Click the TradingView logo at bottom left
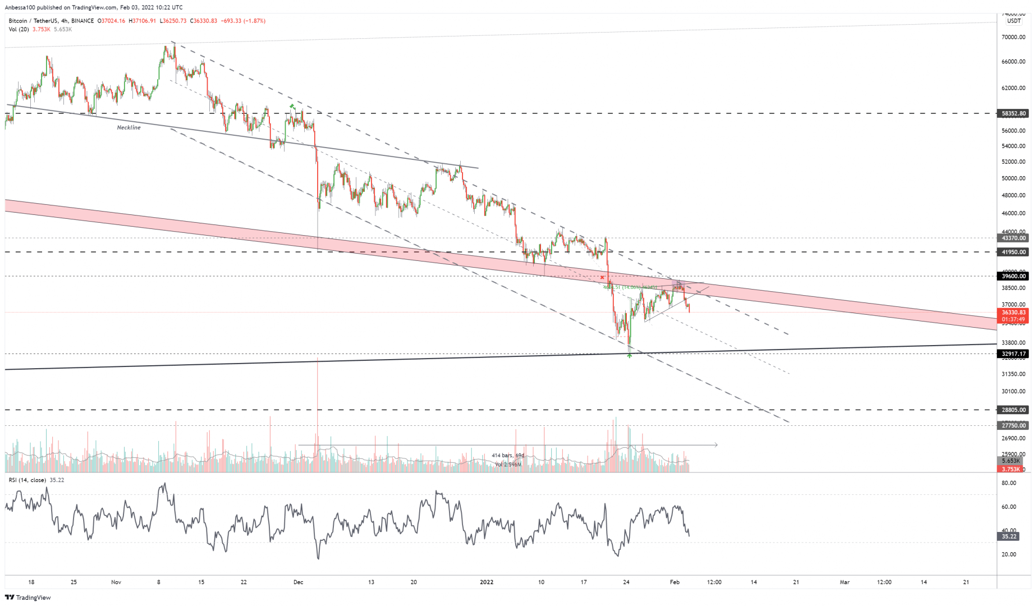 pyautogui.click(x=27, y=598)
